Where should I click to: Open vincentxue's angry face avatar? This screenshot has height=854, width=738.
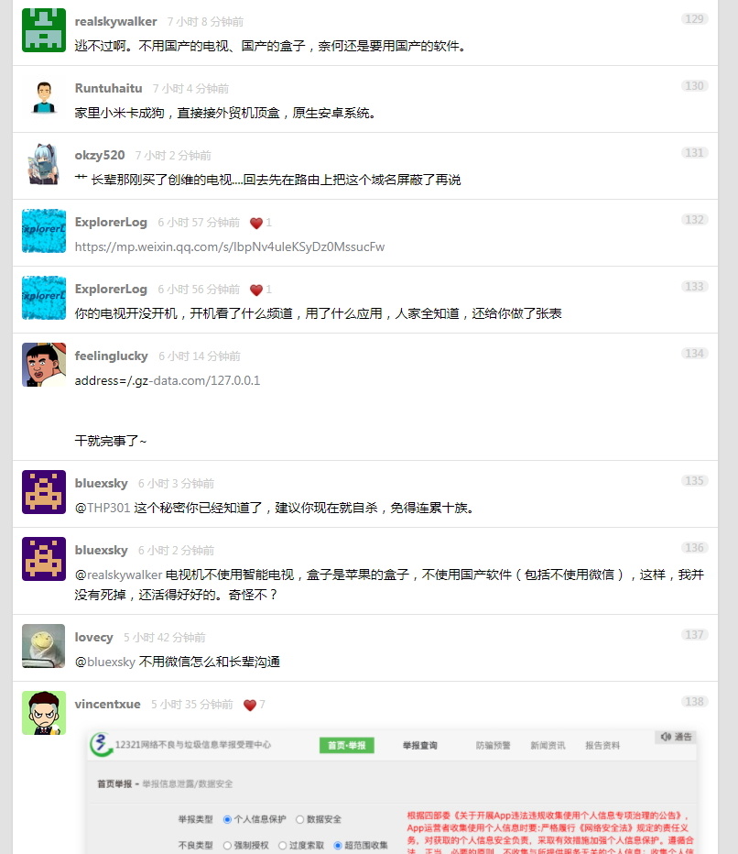point(44,713)
